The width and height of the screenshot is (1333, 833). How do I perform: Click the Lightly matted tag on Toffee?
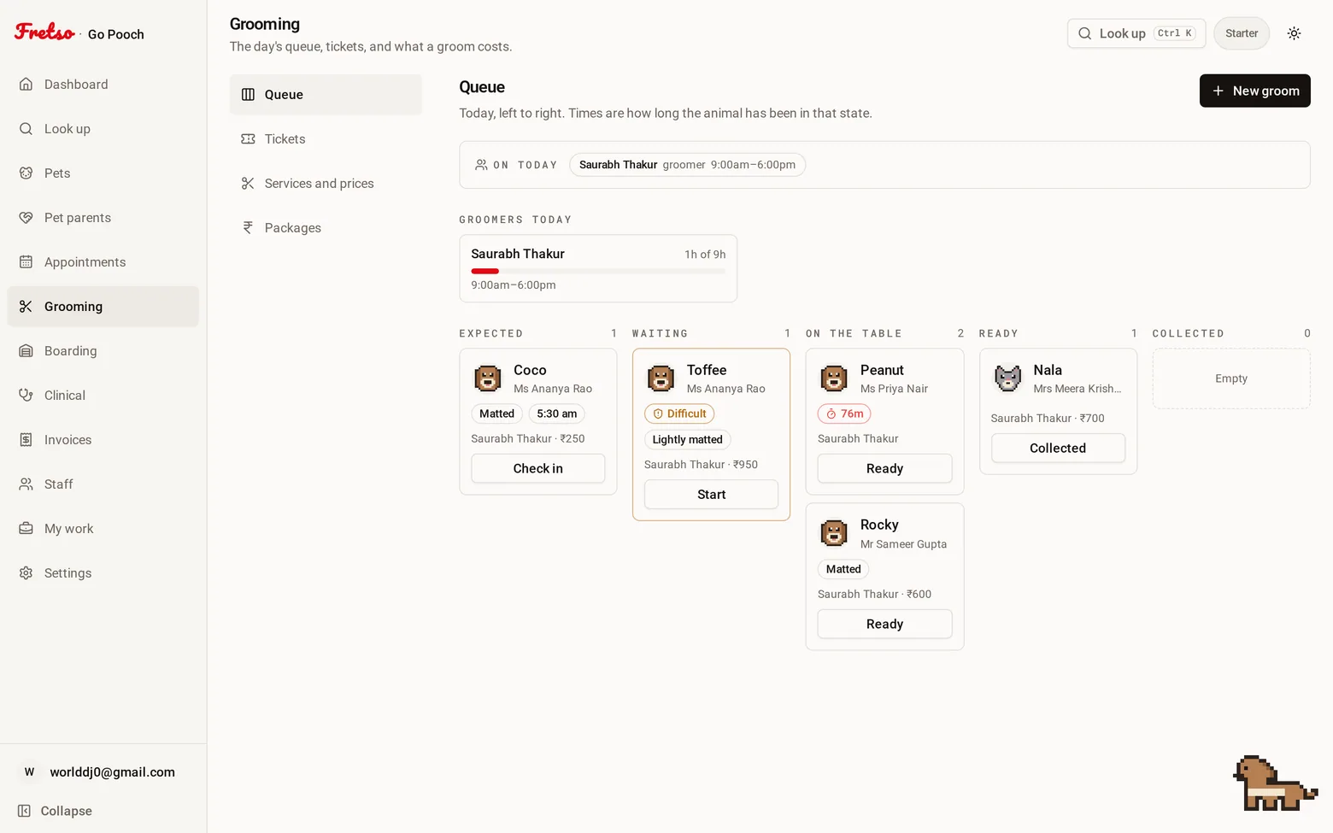coord(688,439)
